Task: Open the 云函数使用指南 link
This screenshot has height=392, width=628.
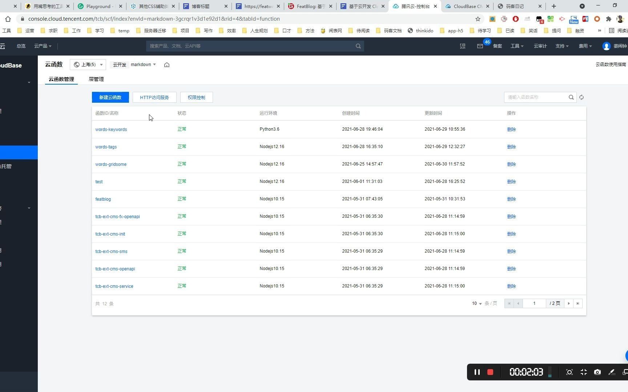Action: point(611,65)
